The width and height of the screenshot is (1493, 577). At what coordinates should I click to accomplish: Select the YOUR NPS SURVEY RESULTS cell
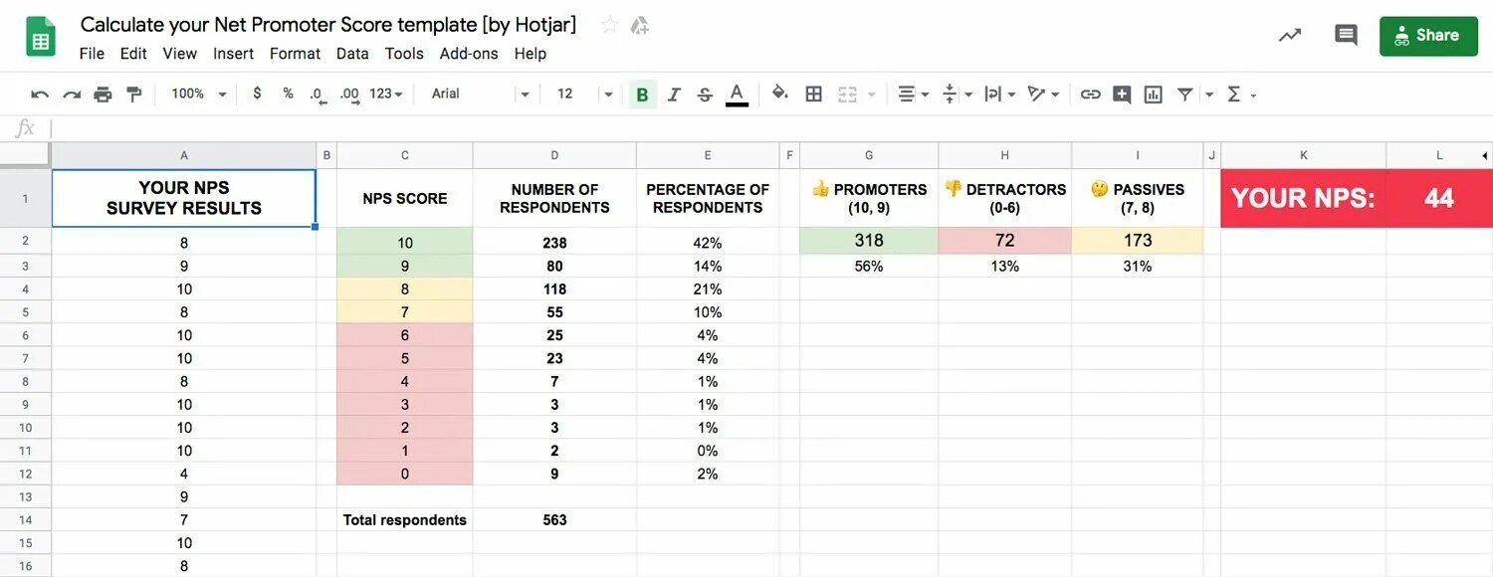(x=184, y=198)
